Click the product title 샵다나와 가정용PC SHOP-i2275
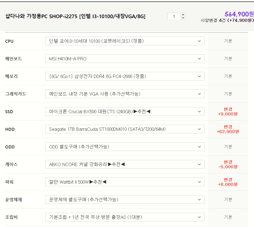The height and width of the screenshot is (227, 254). 75,16
